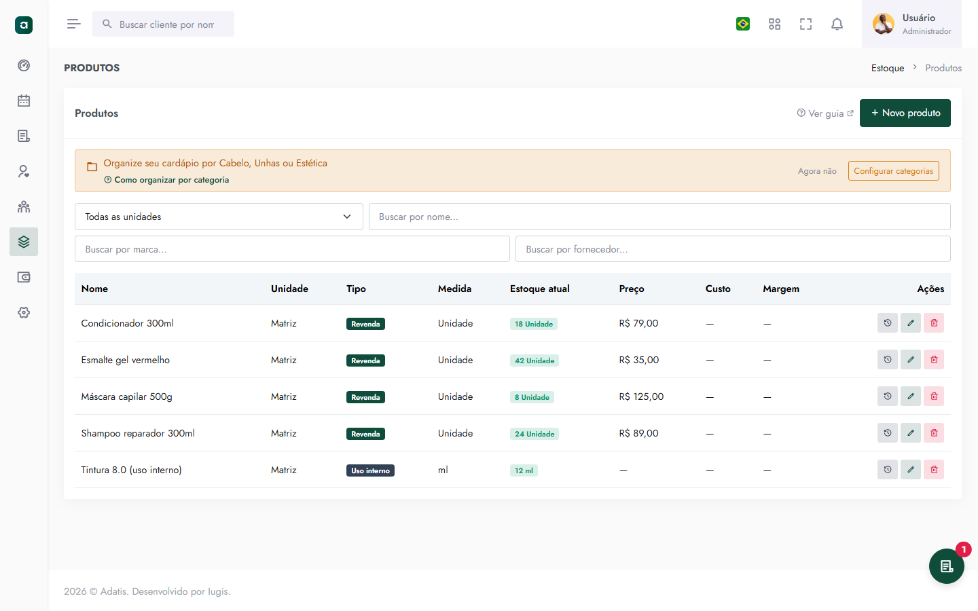Screen dimensions: 978x611
Task: Edit Tintura 8.0 (uso interno) product
Action: tap(911, 470)
